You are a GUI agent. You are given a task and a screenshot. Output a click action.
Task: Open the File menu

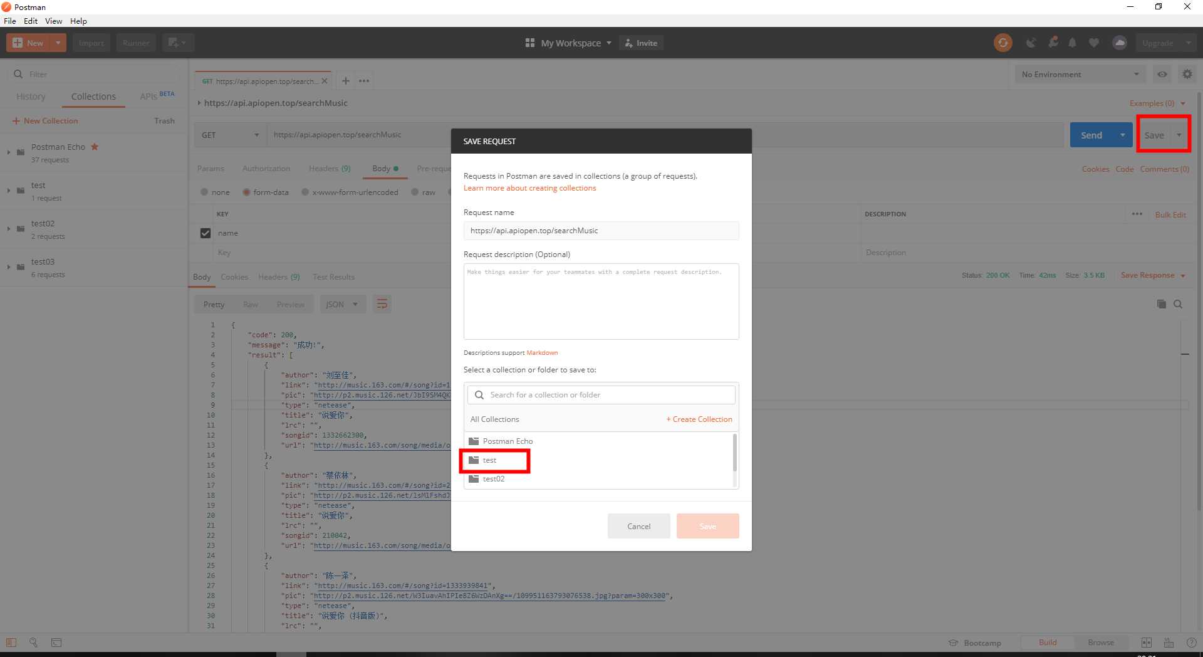(x=10, y=21)
